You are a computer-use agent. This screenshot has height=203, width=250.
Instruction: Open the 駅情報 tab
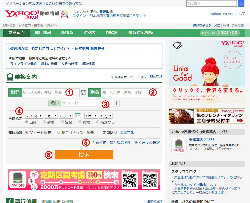pos(67,33)
